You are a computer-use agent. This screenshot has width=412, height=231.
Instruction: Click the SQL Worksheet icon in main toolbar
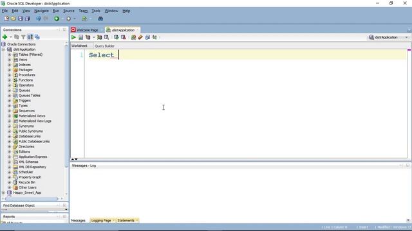pos(84,19)
